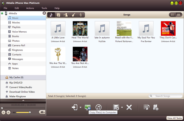Screen dimensions: 184x121
Task: Click Add Files filmstrip icon
Action: (x=116, y=107)
